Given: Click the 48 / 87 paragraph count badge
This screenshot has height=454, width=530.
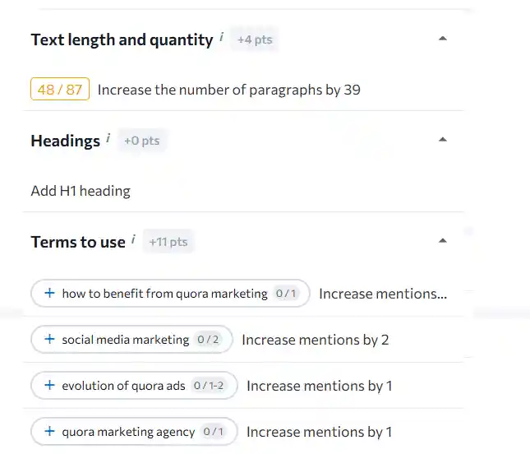Looking at the screenshot, I should 60,89.
